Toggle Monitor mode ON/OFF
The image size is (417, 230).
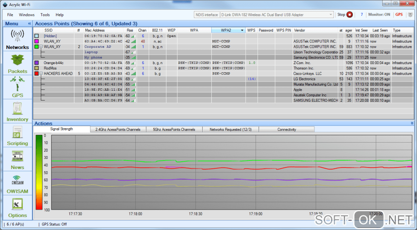pos(380,15)
